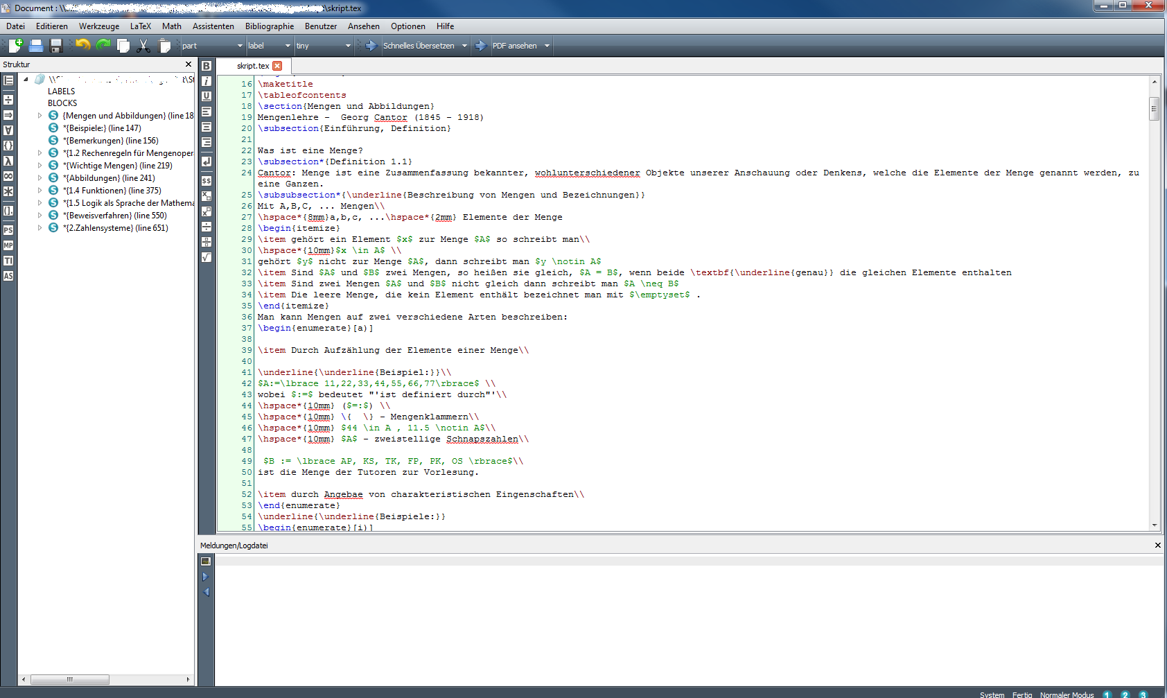Click the scissors cut icon

[x=143, y=46]
